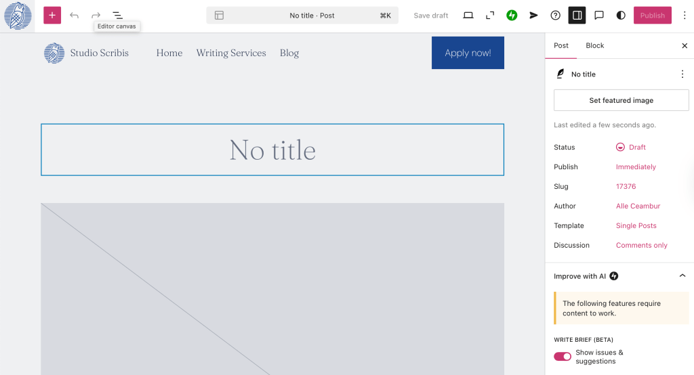Open the Options three-dot menu in top bar

(x=685, y=16)
